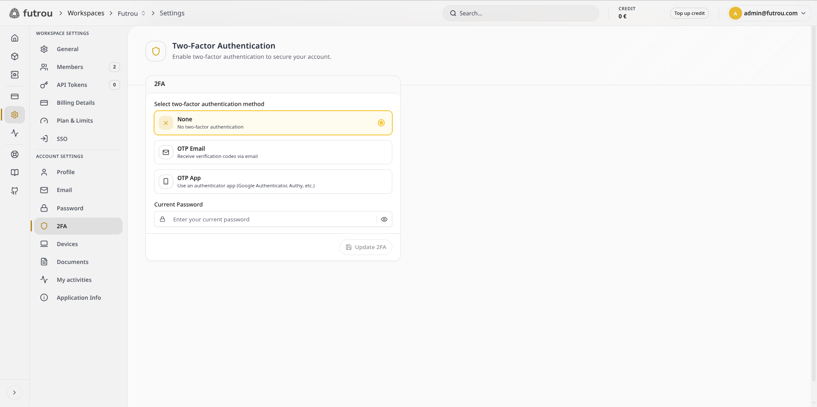The image size is (817, 407).
Task: Select the highlighted gear icon in the left rail
Action: (15, 115)
